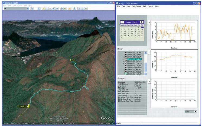Select history entry 2010/01/02_17:02:30
Image resolution: width=202 pixels, height=126 pixels.
(134, 57)
